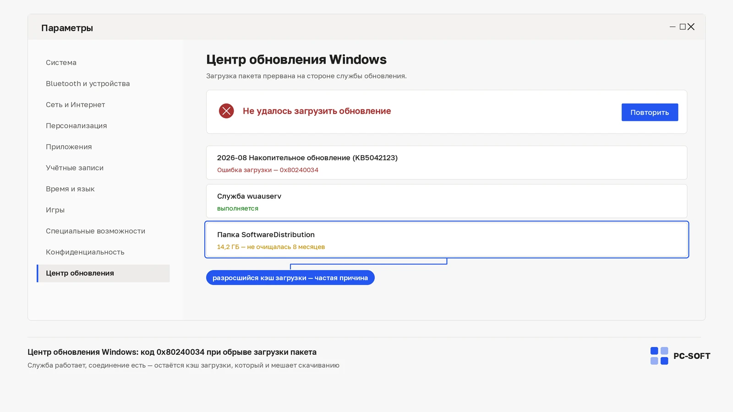The image size is (733, 412).
Task: Open Время и язык section
Action: point(70,189)
